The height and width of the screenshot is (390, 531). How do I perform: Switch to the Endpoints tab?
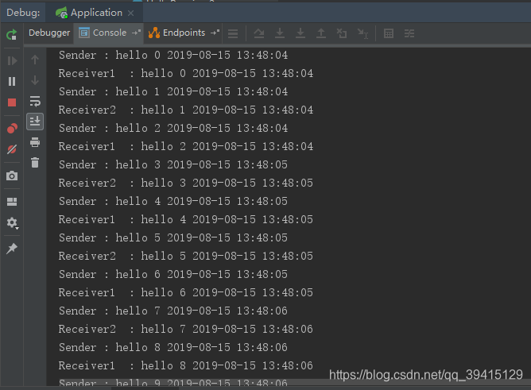(184, 33)
